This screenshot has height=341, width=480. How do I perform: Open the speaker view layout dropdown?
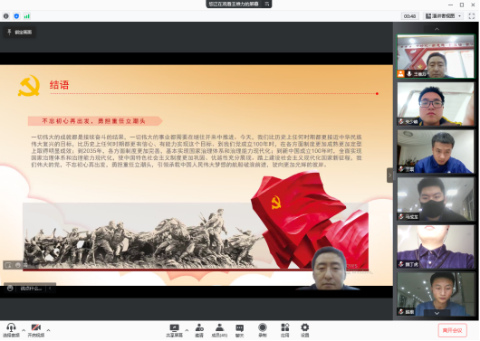coord(443,16)
